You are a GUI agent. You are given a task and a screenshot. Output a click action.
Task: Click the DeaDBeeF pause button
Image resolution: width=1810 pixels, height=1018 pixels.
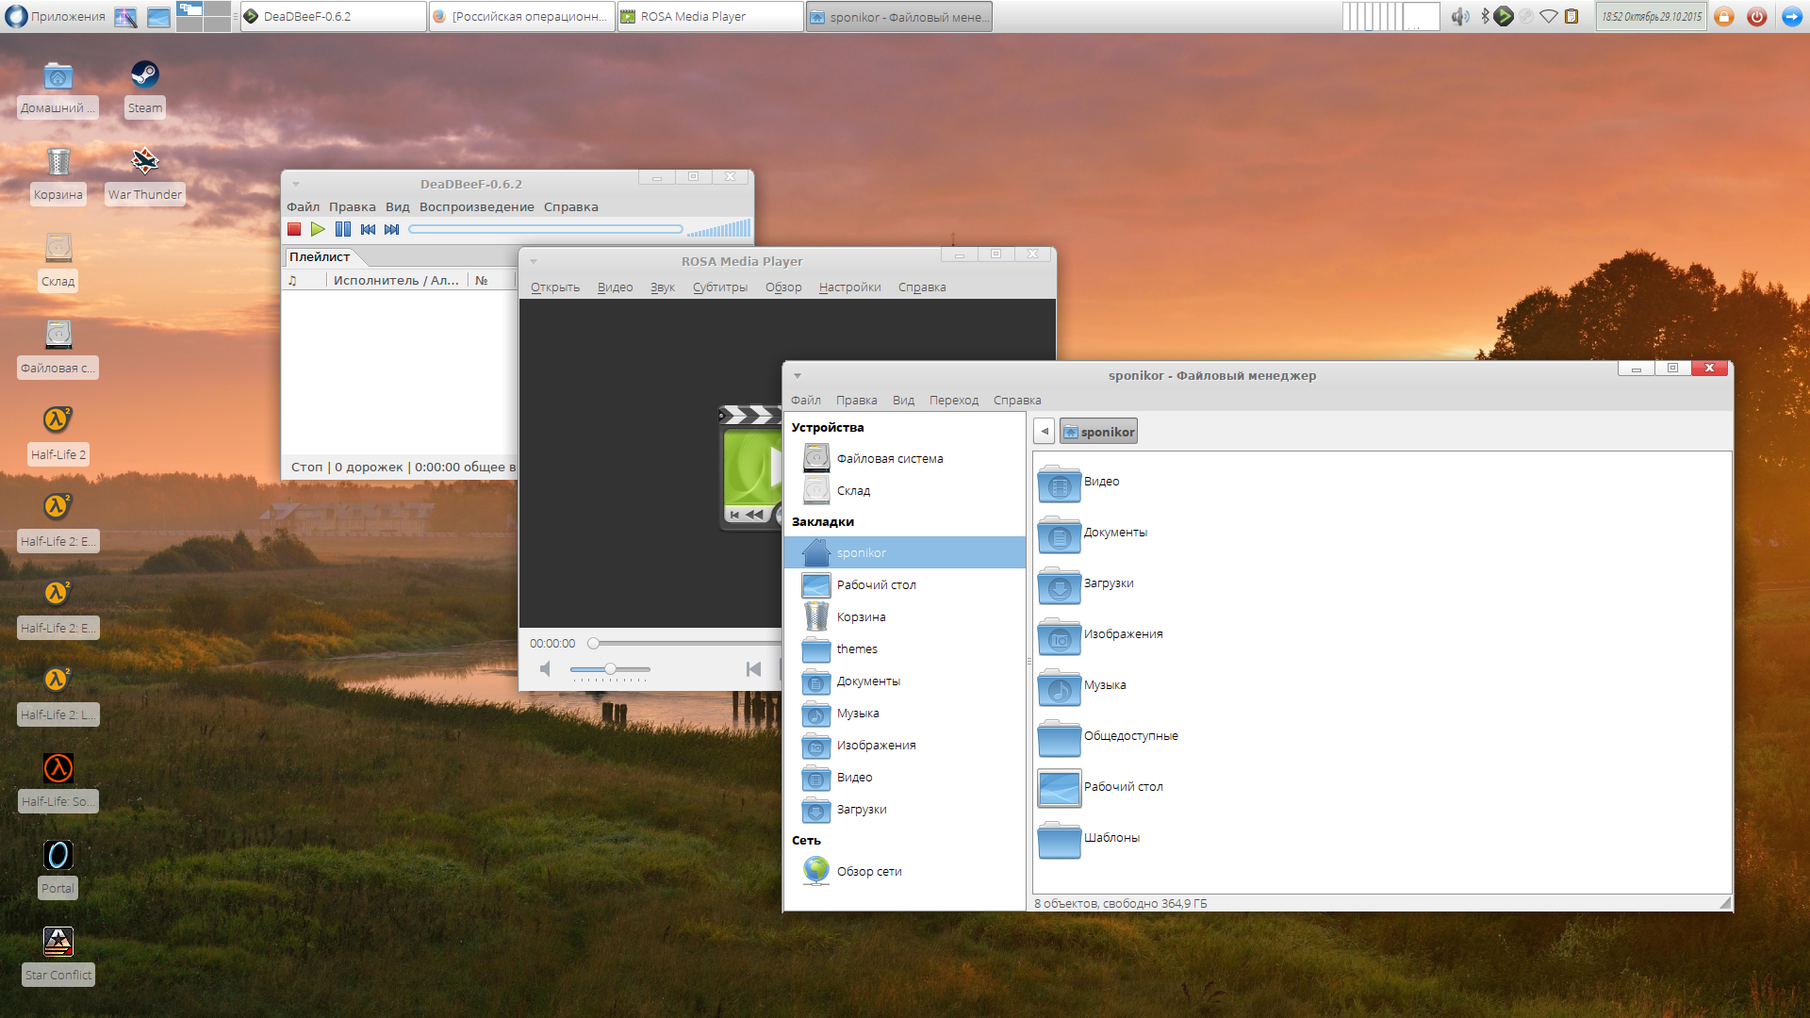point(343,229)
